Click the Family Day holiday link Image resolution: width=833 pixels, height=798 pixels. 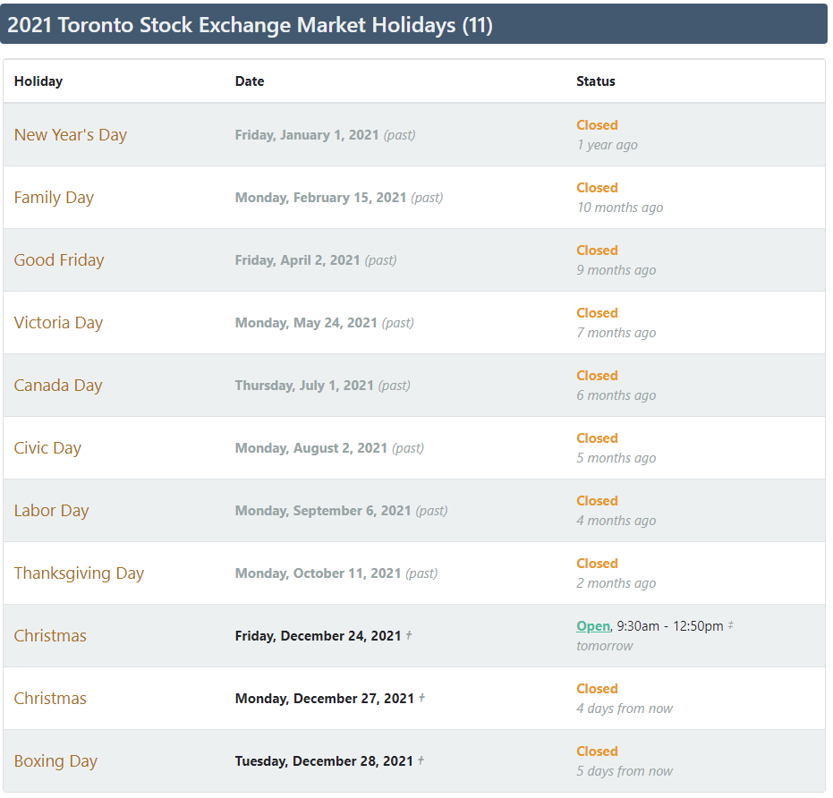point(54,198)
